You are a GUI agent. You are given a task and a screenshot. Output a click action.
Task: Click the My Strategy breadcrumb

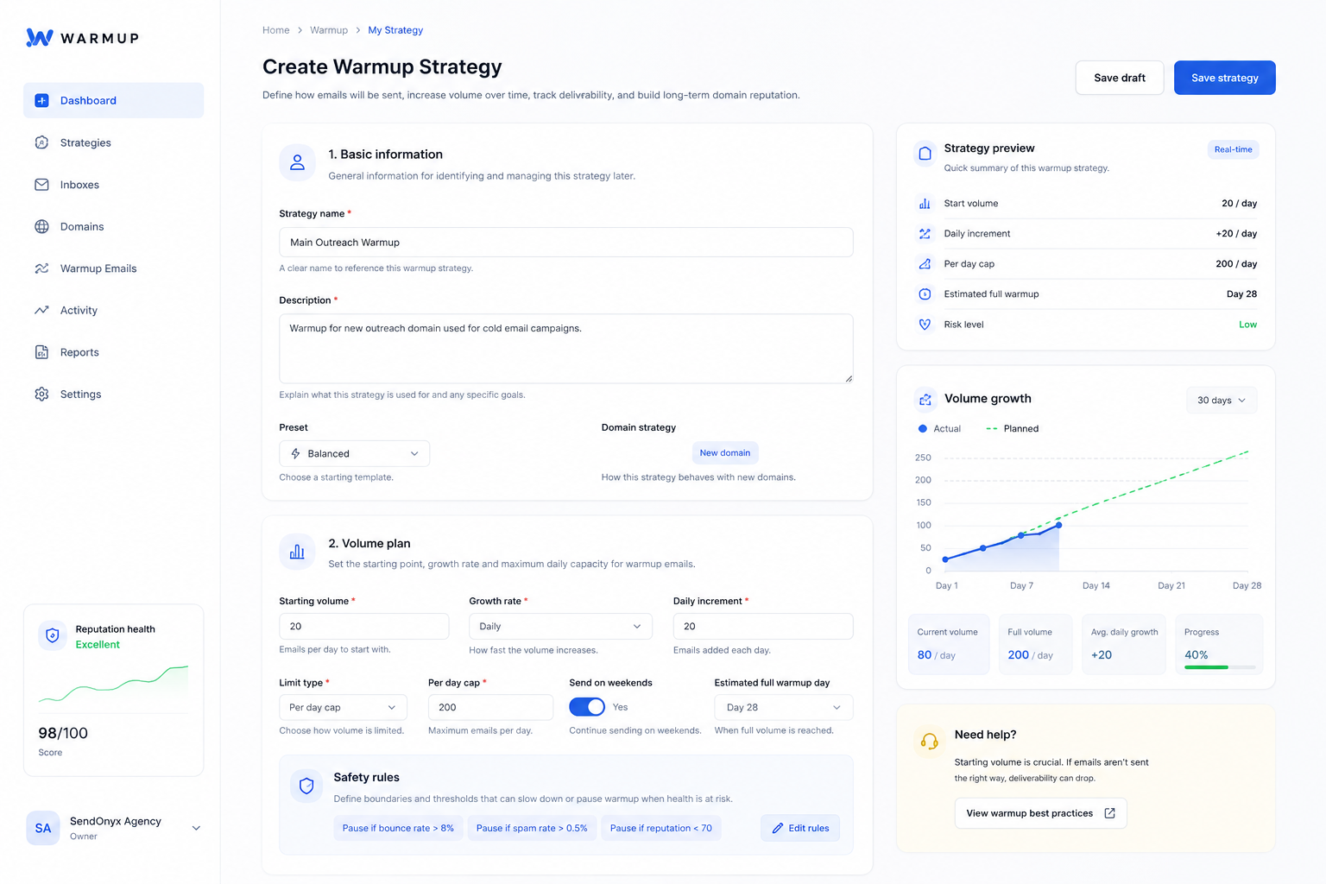click(395, 30)
